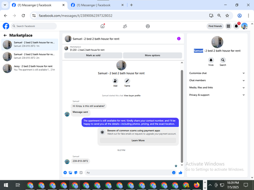Open Windows Action Center notifications
Viewport: 254px width, 190px height.
pos(246,185)
